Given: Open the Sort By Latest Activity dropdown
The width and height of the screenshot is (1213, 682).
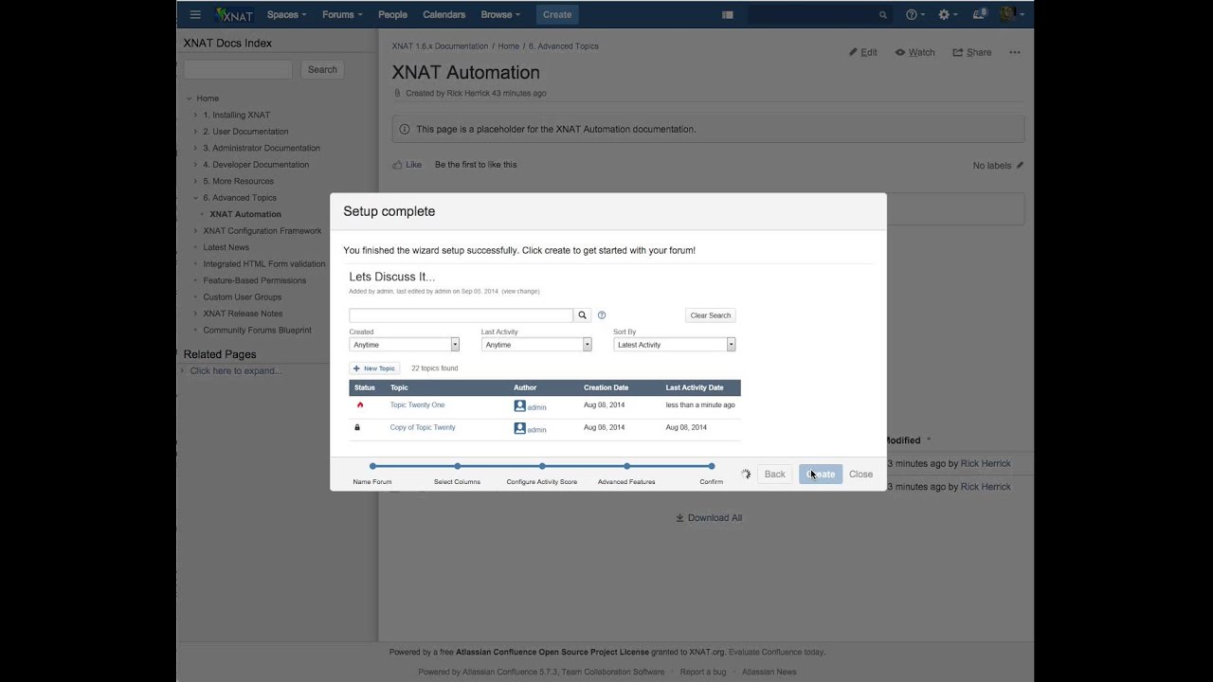Looking at the screenshot, I should coord(675,345).
